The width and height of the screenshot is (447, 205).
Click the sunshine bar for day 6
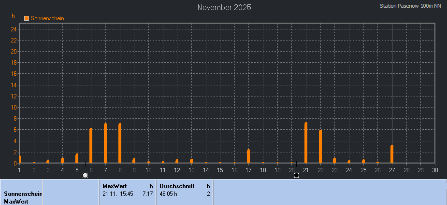(91, 146)
